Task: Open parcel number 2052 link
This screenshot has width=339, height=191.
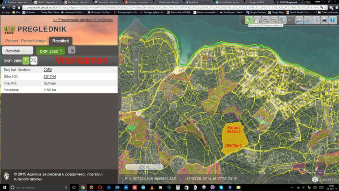Action: [x=48, y=70]
